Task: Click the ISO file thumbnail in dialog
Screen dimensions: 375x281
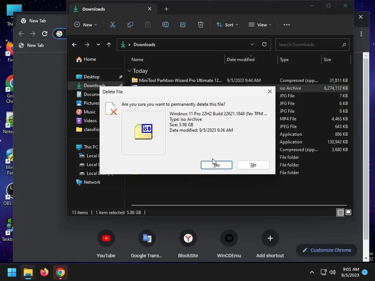Action: click(x=144, y=132)
